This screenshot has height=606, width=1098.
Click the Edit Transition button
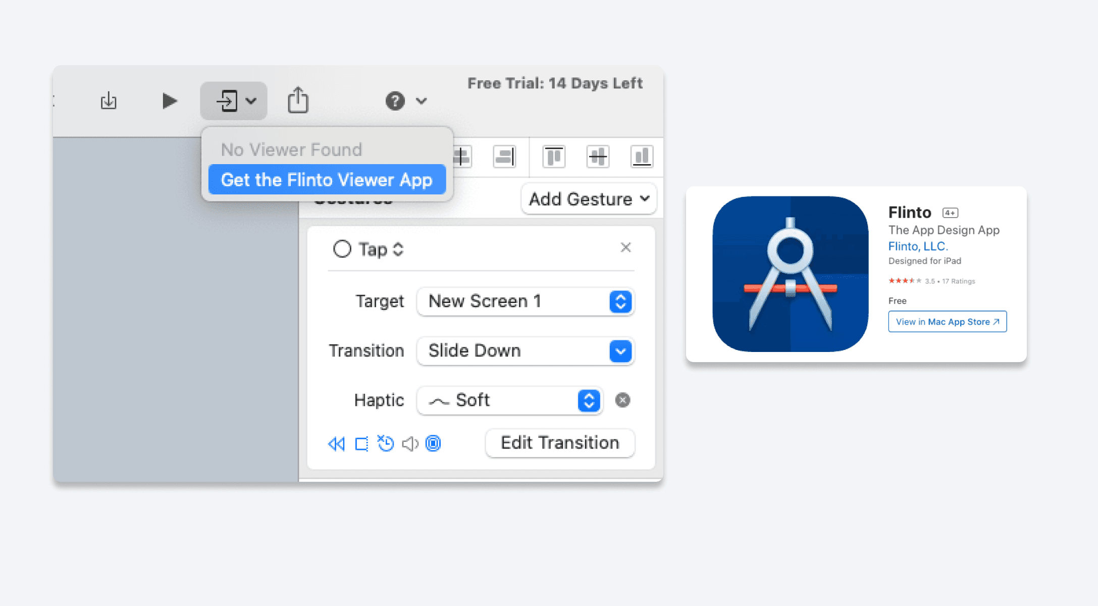point(559,443)
